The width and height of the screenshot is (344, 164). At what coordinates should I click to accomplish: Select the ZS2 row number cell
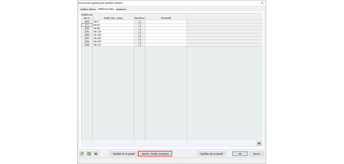coord(87,22)
